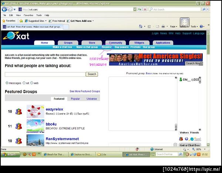Click the Home icon in command bar
The width and height of the screenshot is (222, 173).
tap(141, 27)
